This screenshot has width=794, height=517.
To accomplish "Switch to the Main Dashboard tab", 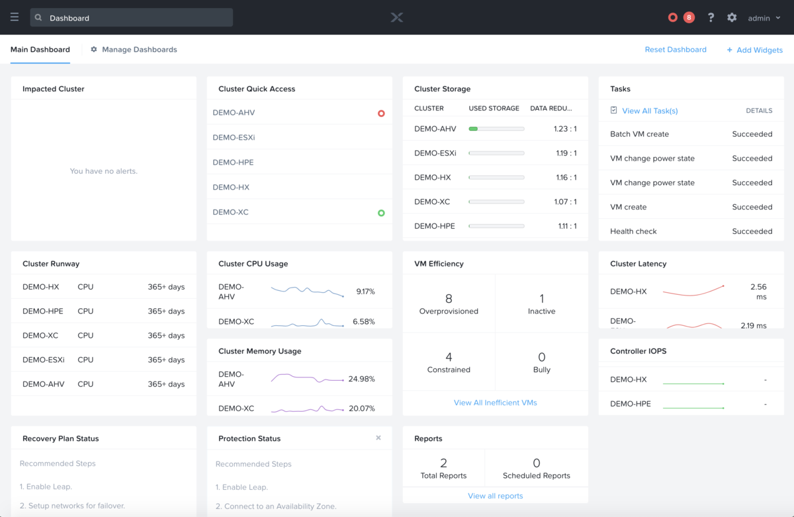I will (40, 49).
